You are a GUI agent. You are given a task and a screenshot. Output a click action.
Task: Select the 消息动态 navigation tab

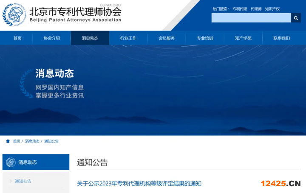90,38
